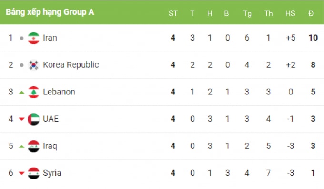
Task: Click the Tg goals-scored column header
Action: [x=247, y=14]
